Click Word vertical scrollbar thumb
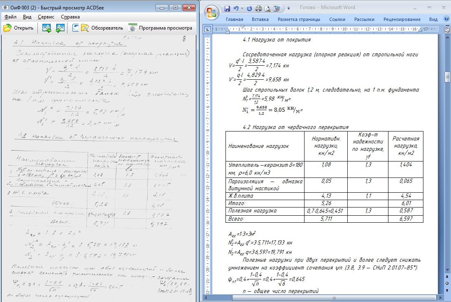 pos(447,77)
